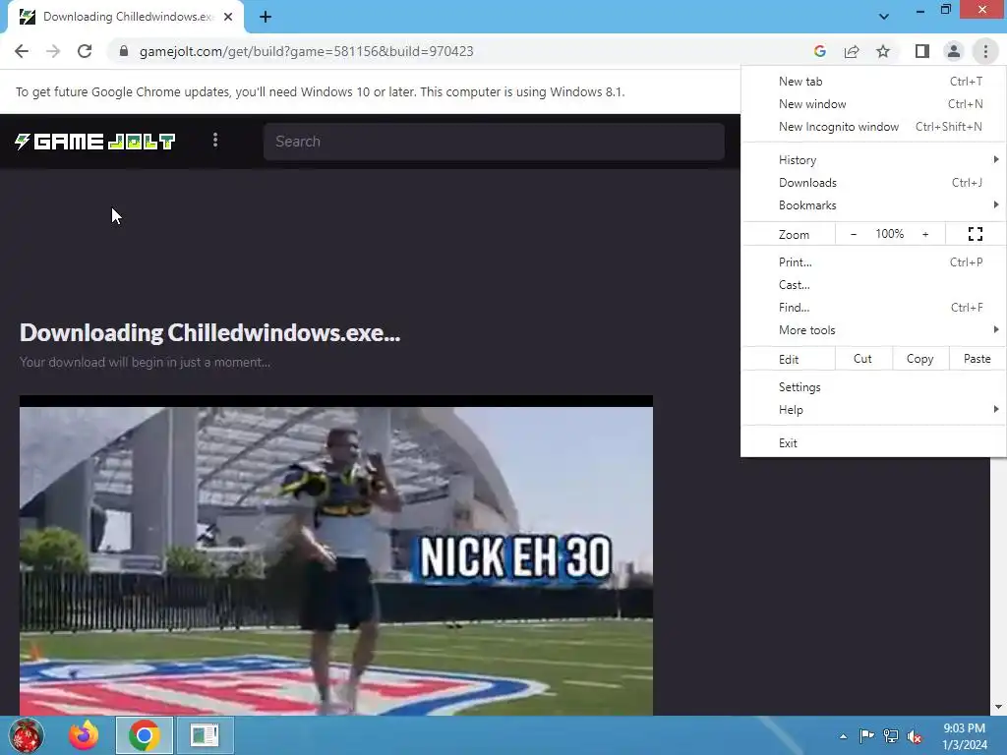Open a new tab with plus button
Viewport: 1007px width, 755px height.
(266, 18)
